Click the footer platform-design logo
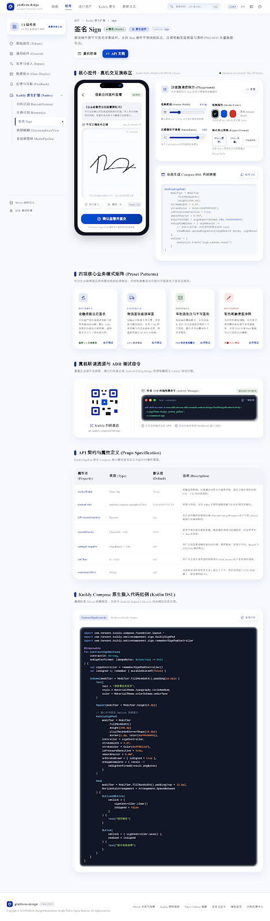 [x=23, y=904]
